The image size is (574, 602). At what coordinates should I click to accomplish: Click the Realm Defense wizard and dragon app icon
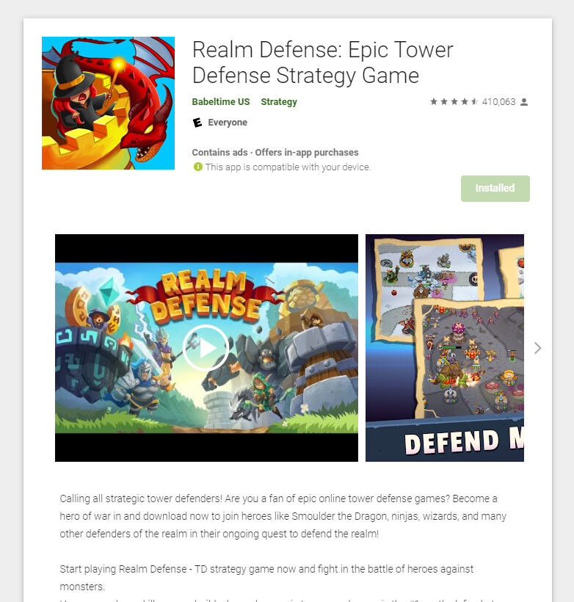109,104
